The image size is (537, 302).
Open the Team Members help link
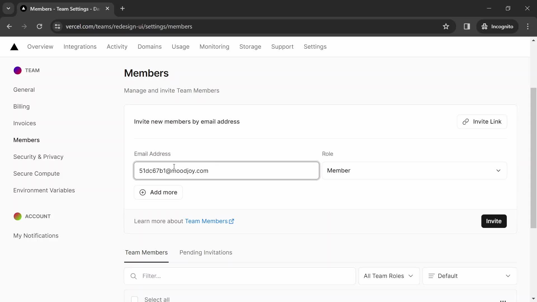point(209,221)
